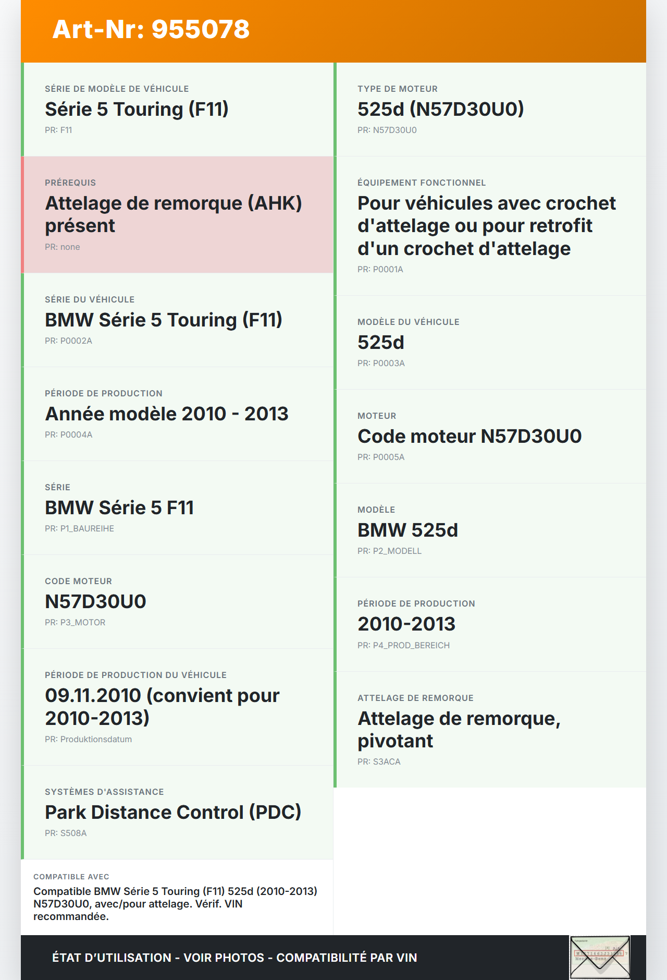Click Année modèle 2010 - 2013 entry

click(177, 414)
